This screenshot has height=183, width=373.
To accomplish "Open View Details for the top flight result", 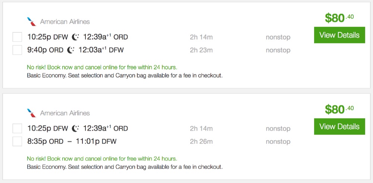I will click(x=339, y=35).
